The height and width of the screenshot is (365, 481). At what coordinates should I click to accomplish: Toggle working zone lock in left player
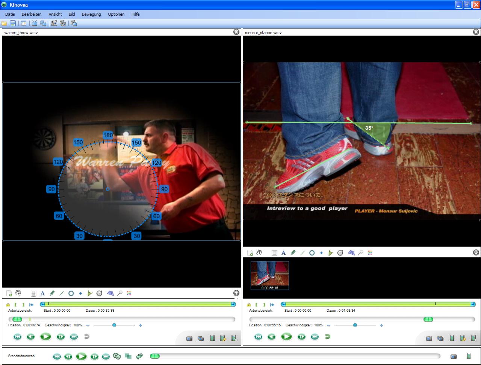[8, 305]
